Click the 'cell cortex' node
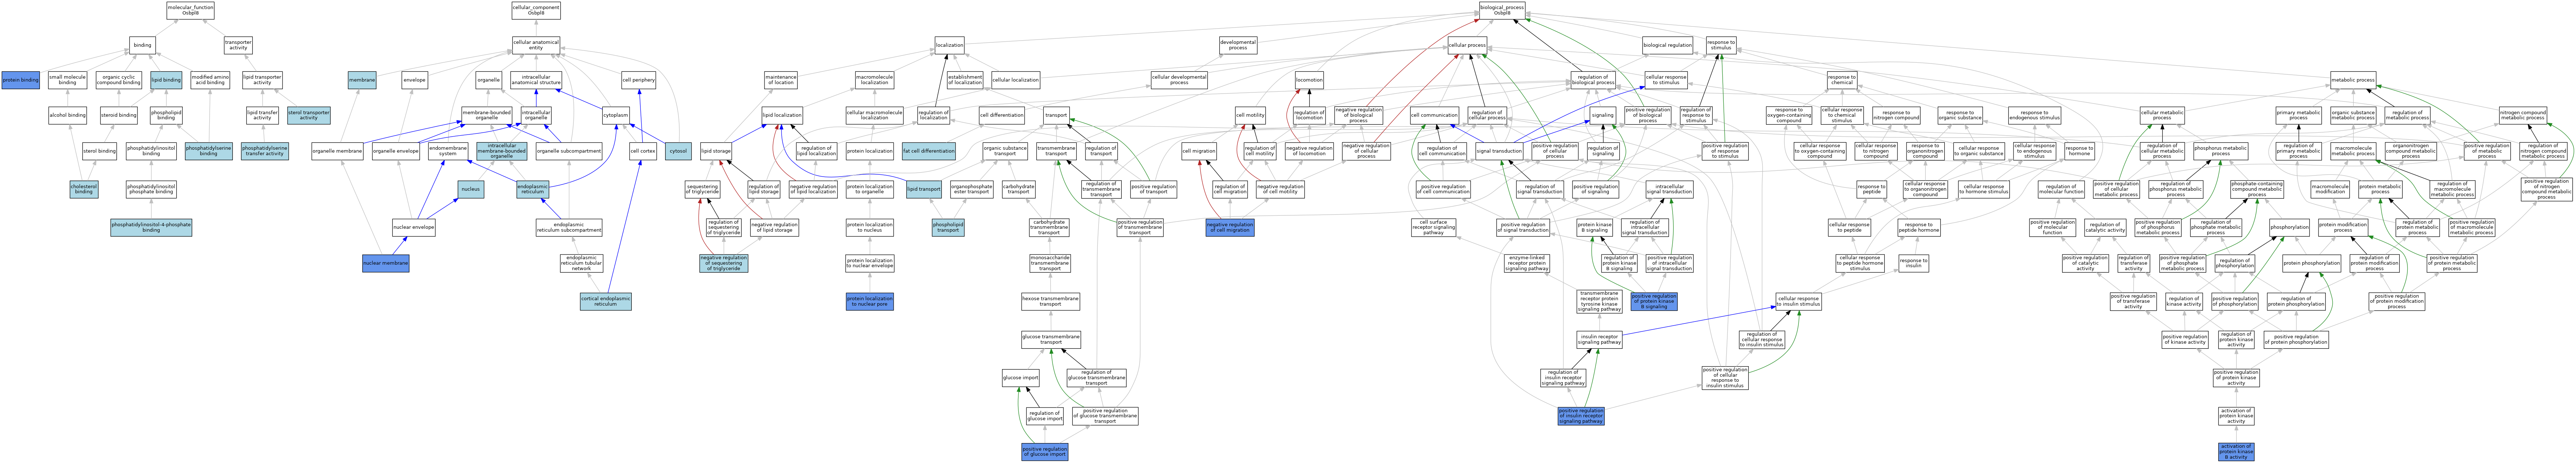2576x463 pixels. pyautogui.click(x=643, y=151)
